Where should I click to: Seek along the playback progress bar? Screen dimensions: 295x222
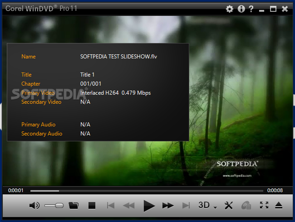[x=147, y=191]
